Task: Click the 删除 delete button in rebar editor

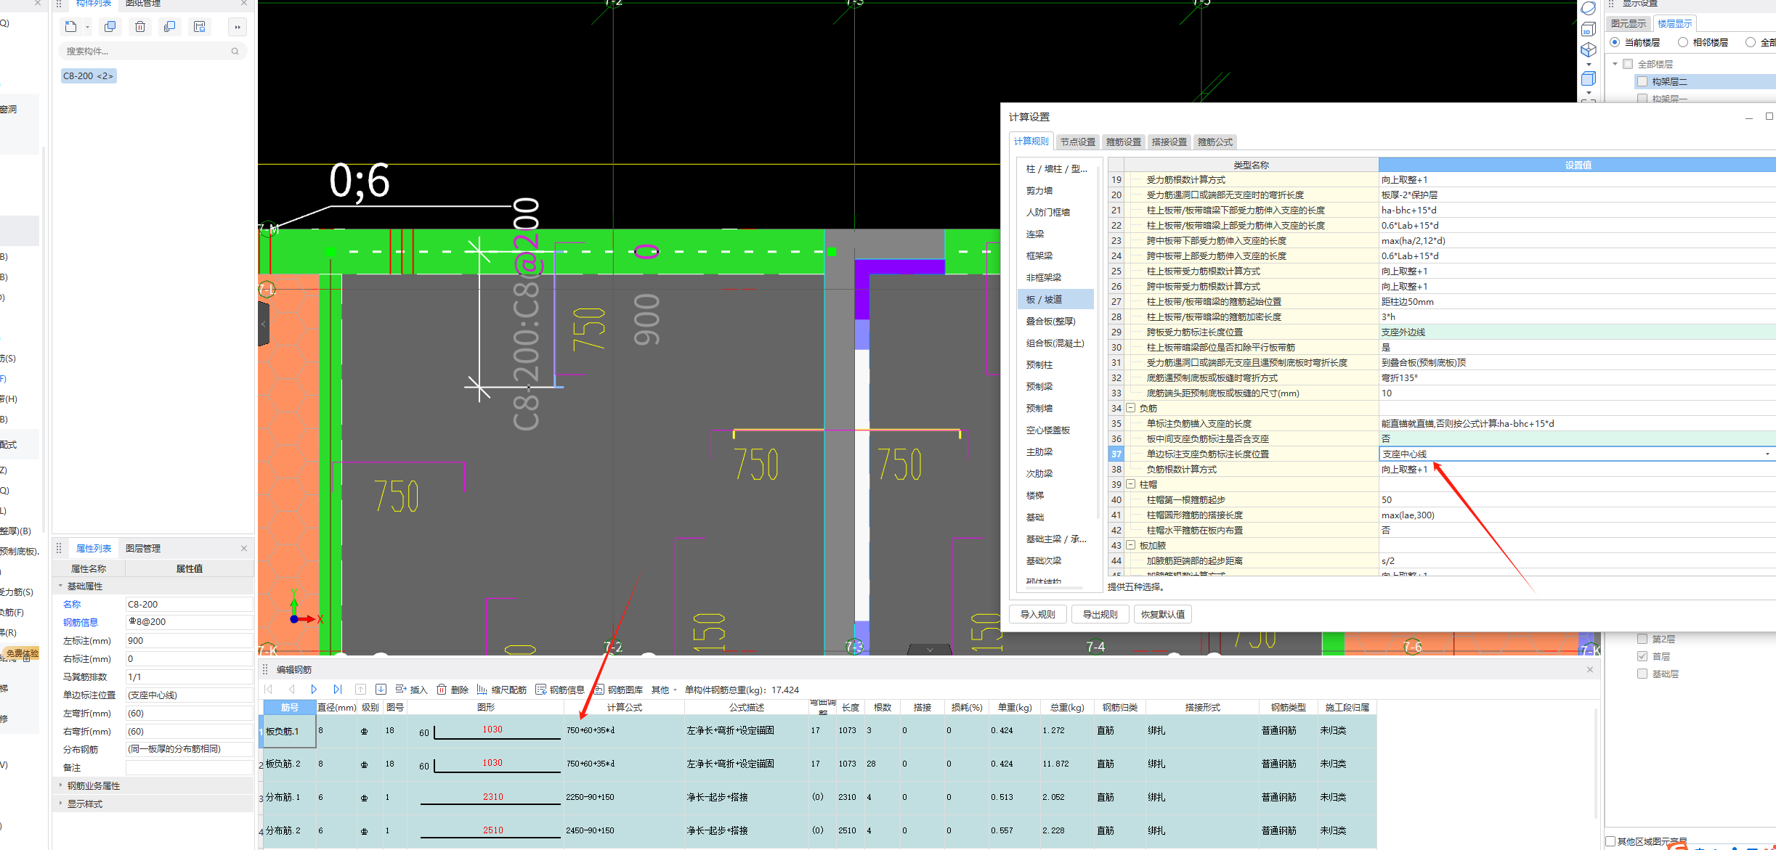Action: pos(453,690)
